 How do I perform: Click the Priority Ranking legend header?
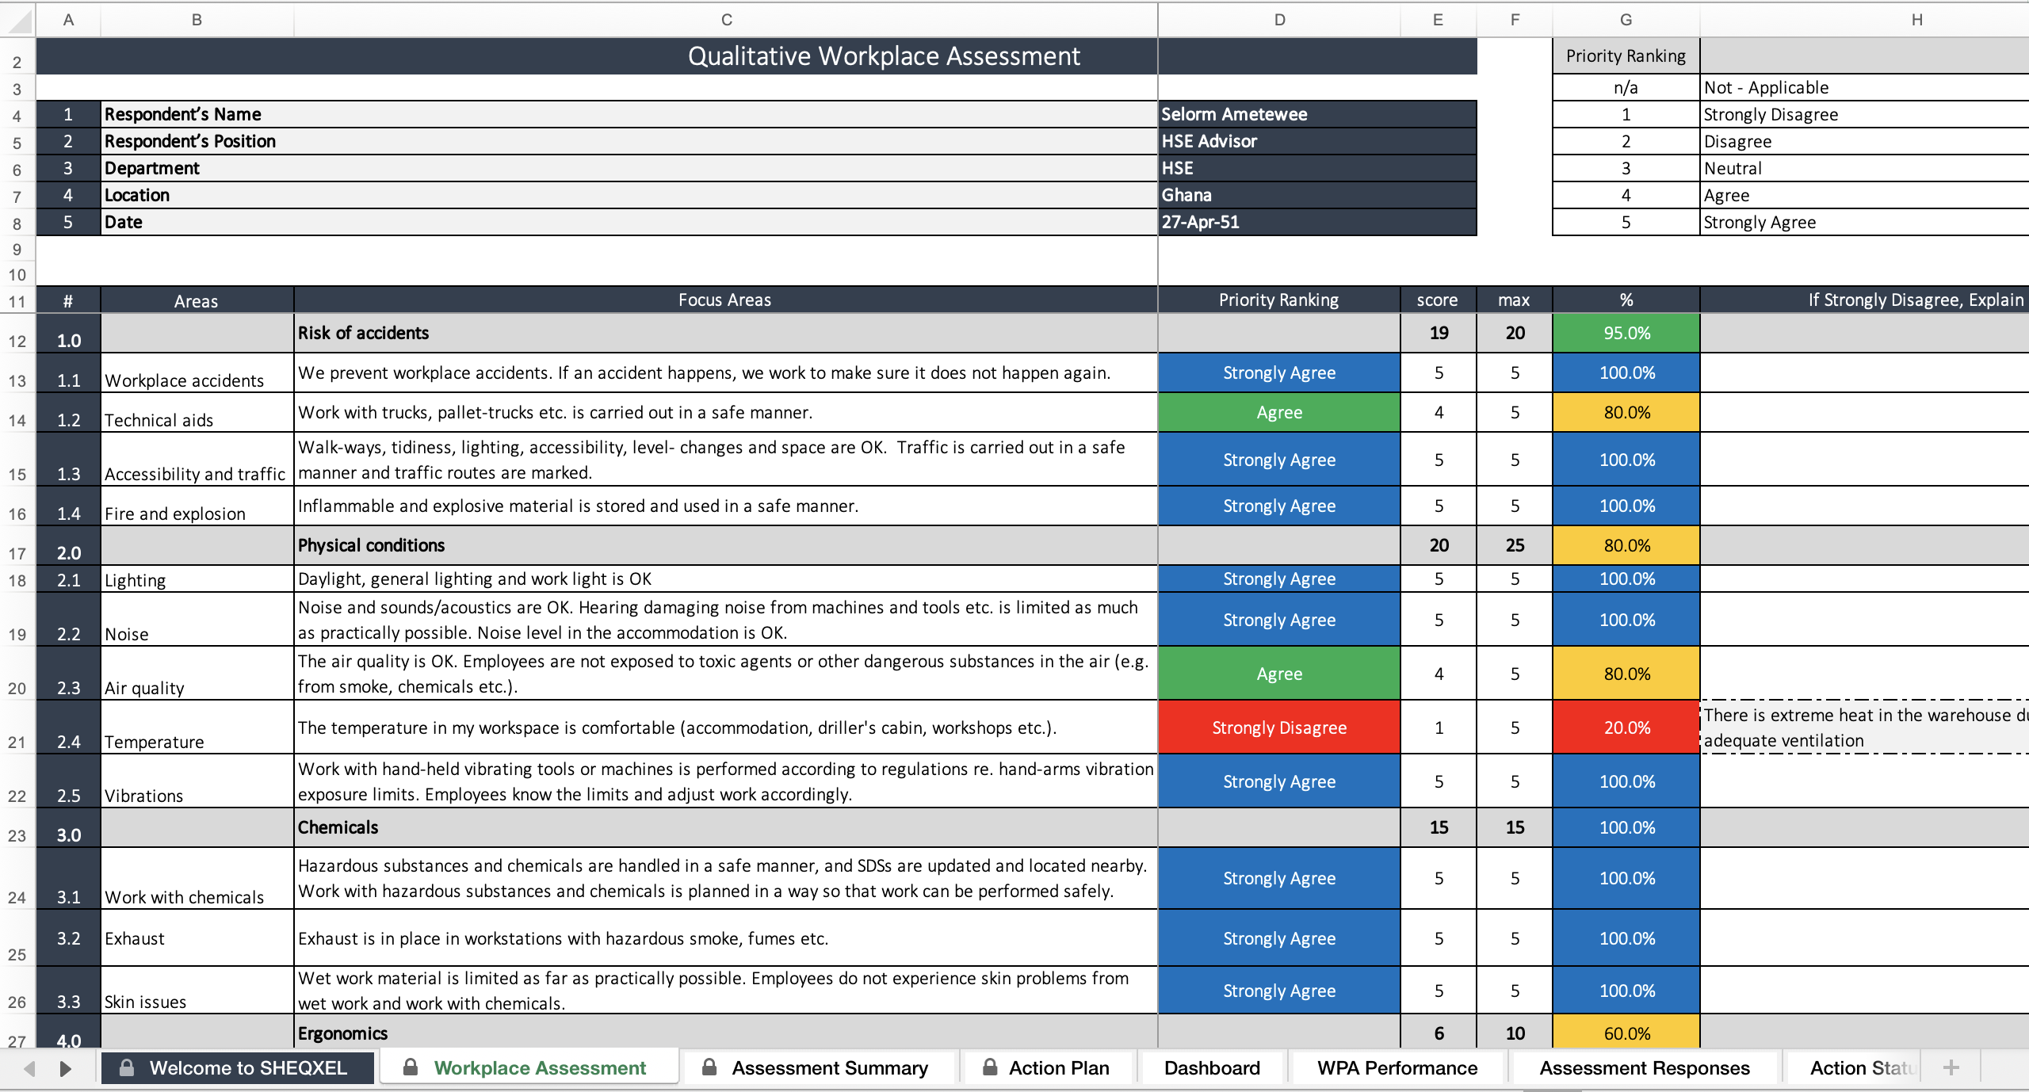tap(1626, 56)
